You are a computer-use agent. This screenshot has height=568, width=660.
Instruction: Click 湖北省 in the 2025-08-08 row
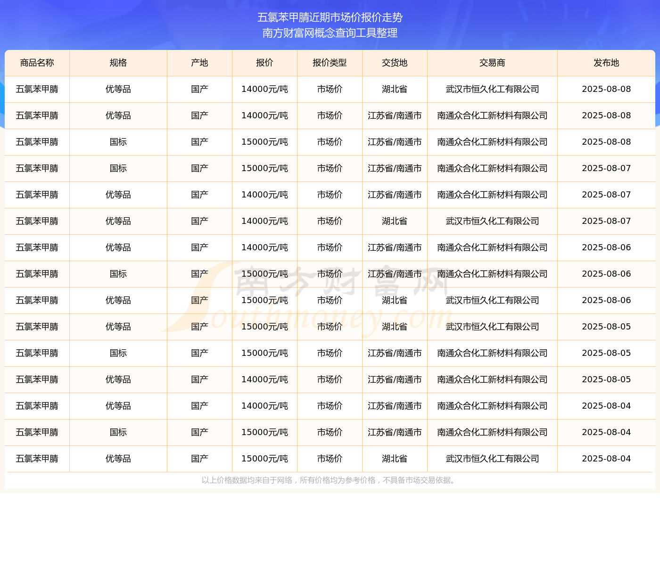pyautogui.click(x=395, y=89)
